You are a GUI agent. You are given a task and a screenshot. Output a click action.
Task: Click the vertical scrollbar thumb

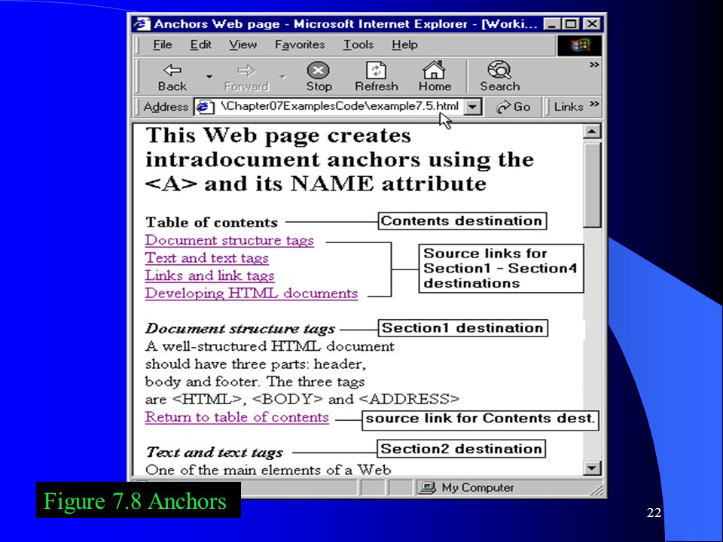click(x=592, y=184)
